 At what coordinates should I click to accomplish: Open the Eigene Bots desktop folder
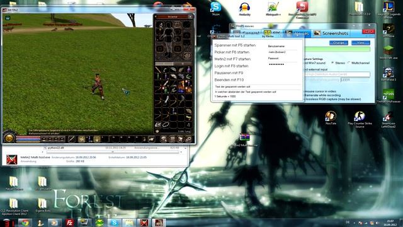click(x=43, y=205)
